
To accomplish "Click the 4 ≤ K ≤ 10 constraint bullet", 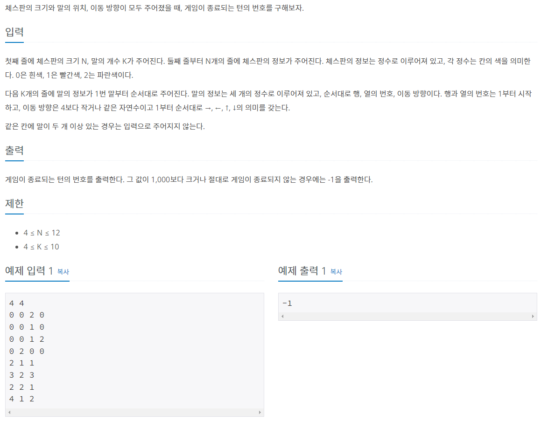I will pyautogui.click(x=41, y=247).
